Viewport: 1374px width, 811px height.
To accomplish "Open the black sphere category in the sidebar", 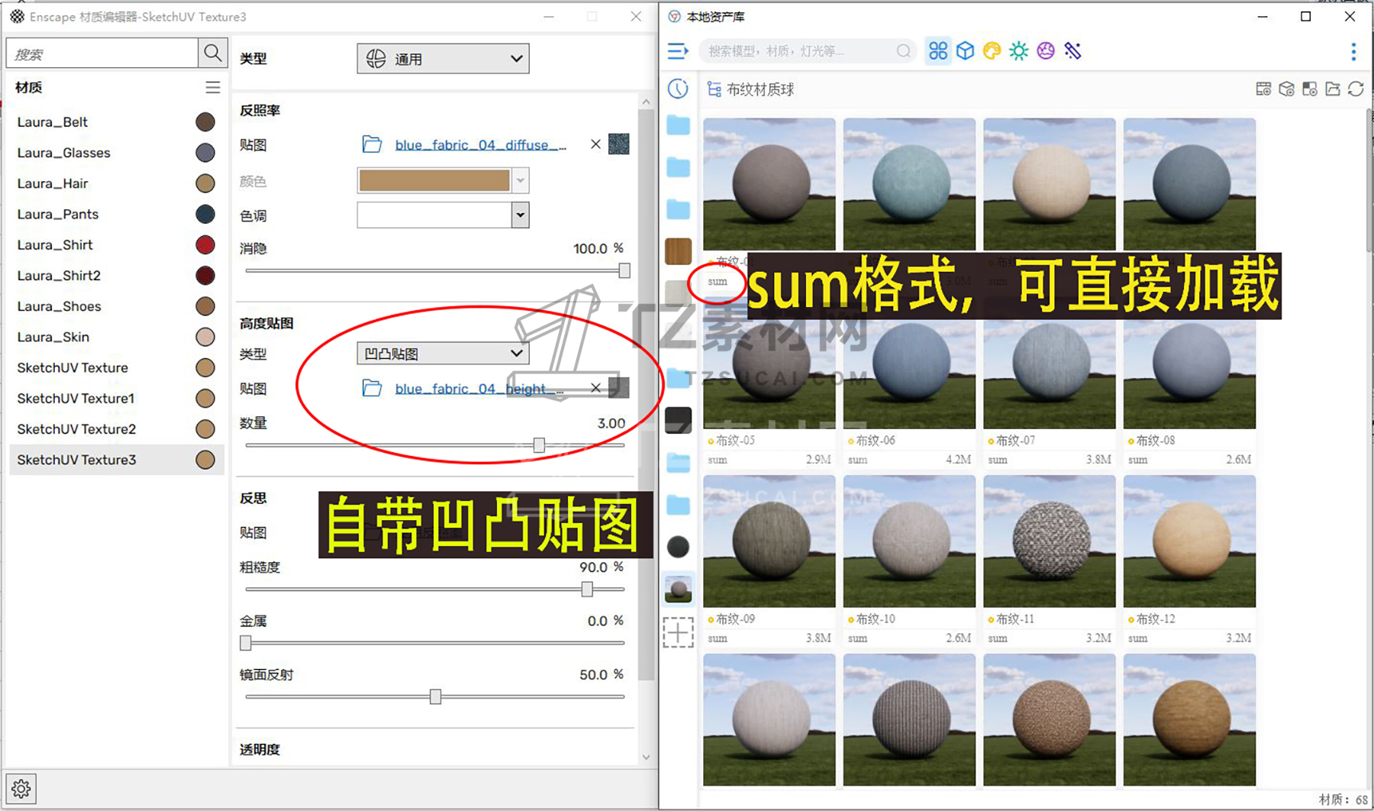I will (x=678, y=547).
